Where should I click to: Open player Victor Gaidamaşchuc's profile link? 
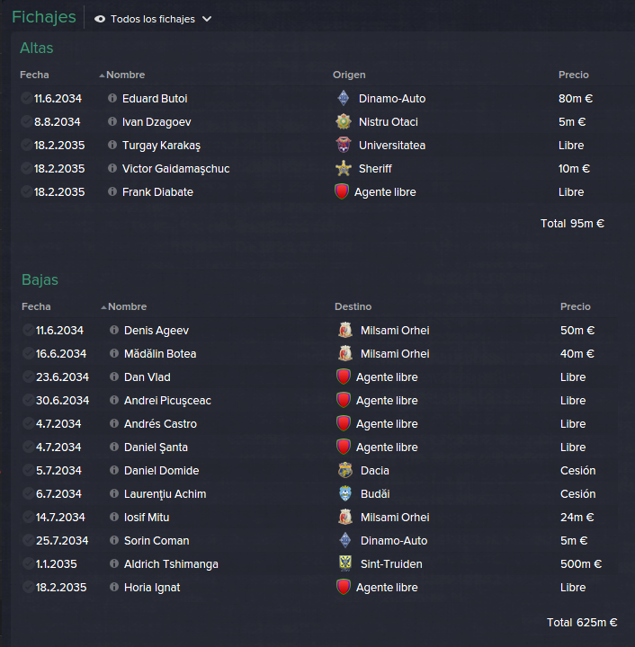click(176, 168)
